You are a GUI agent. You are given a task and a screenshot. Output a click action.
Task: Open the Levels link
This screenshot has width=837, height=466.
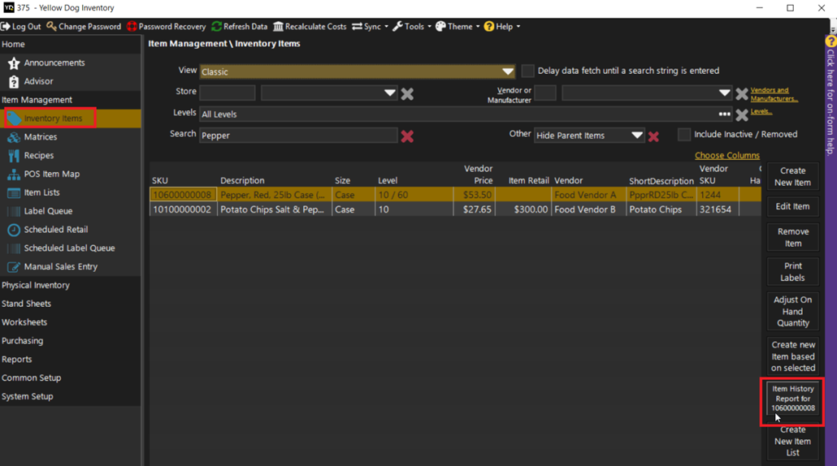click(761, 111)
